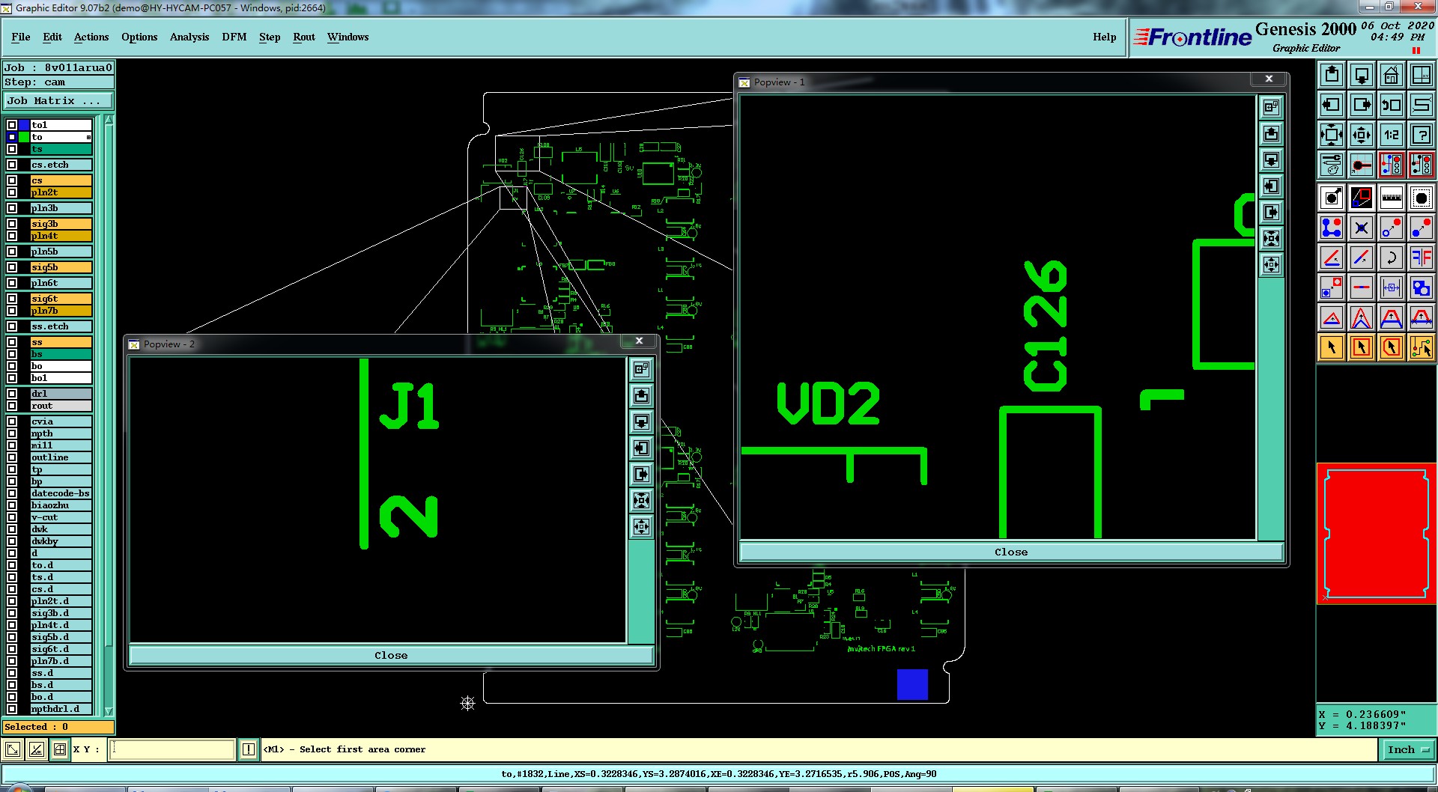1438x792 pixels.
Task: Click the pan-up arrow icon in right toolbar
Action: tap(1331, 75)
